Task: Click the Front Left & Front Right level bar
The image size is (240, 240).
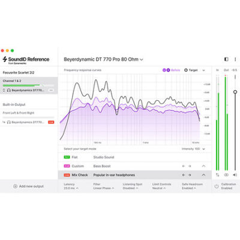Action: click(x=28, y=118)
